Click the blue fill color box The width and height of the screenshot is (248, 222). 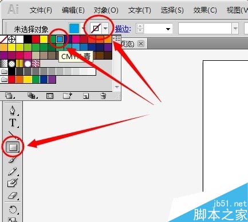pyautogui.click(x=74, y=29)
